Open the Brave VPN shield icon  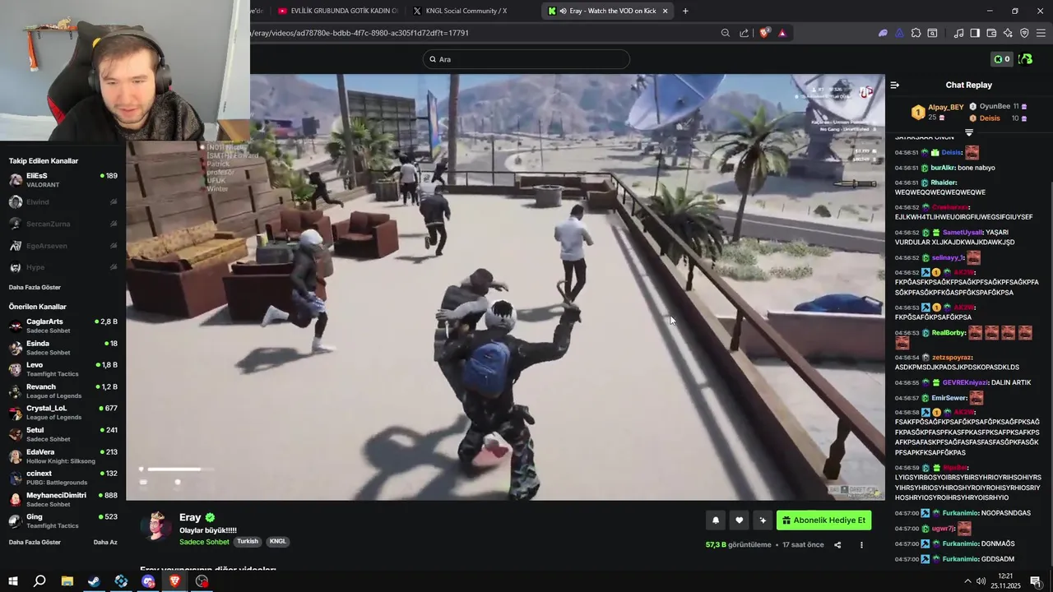click(1024, 33)
